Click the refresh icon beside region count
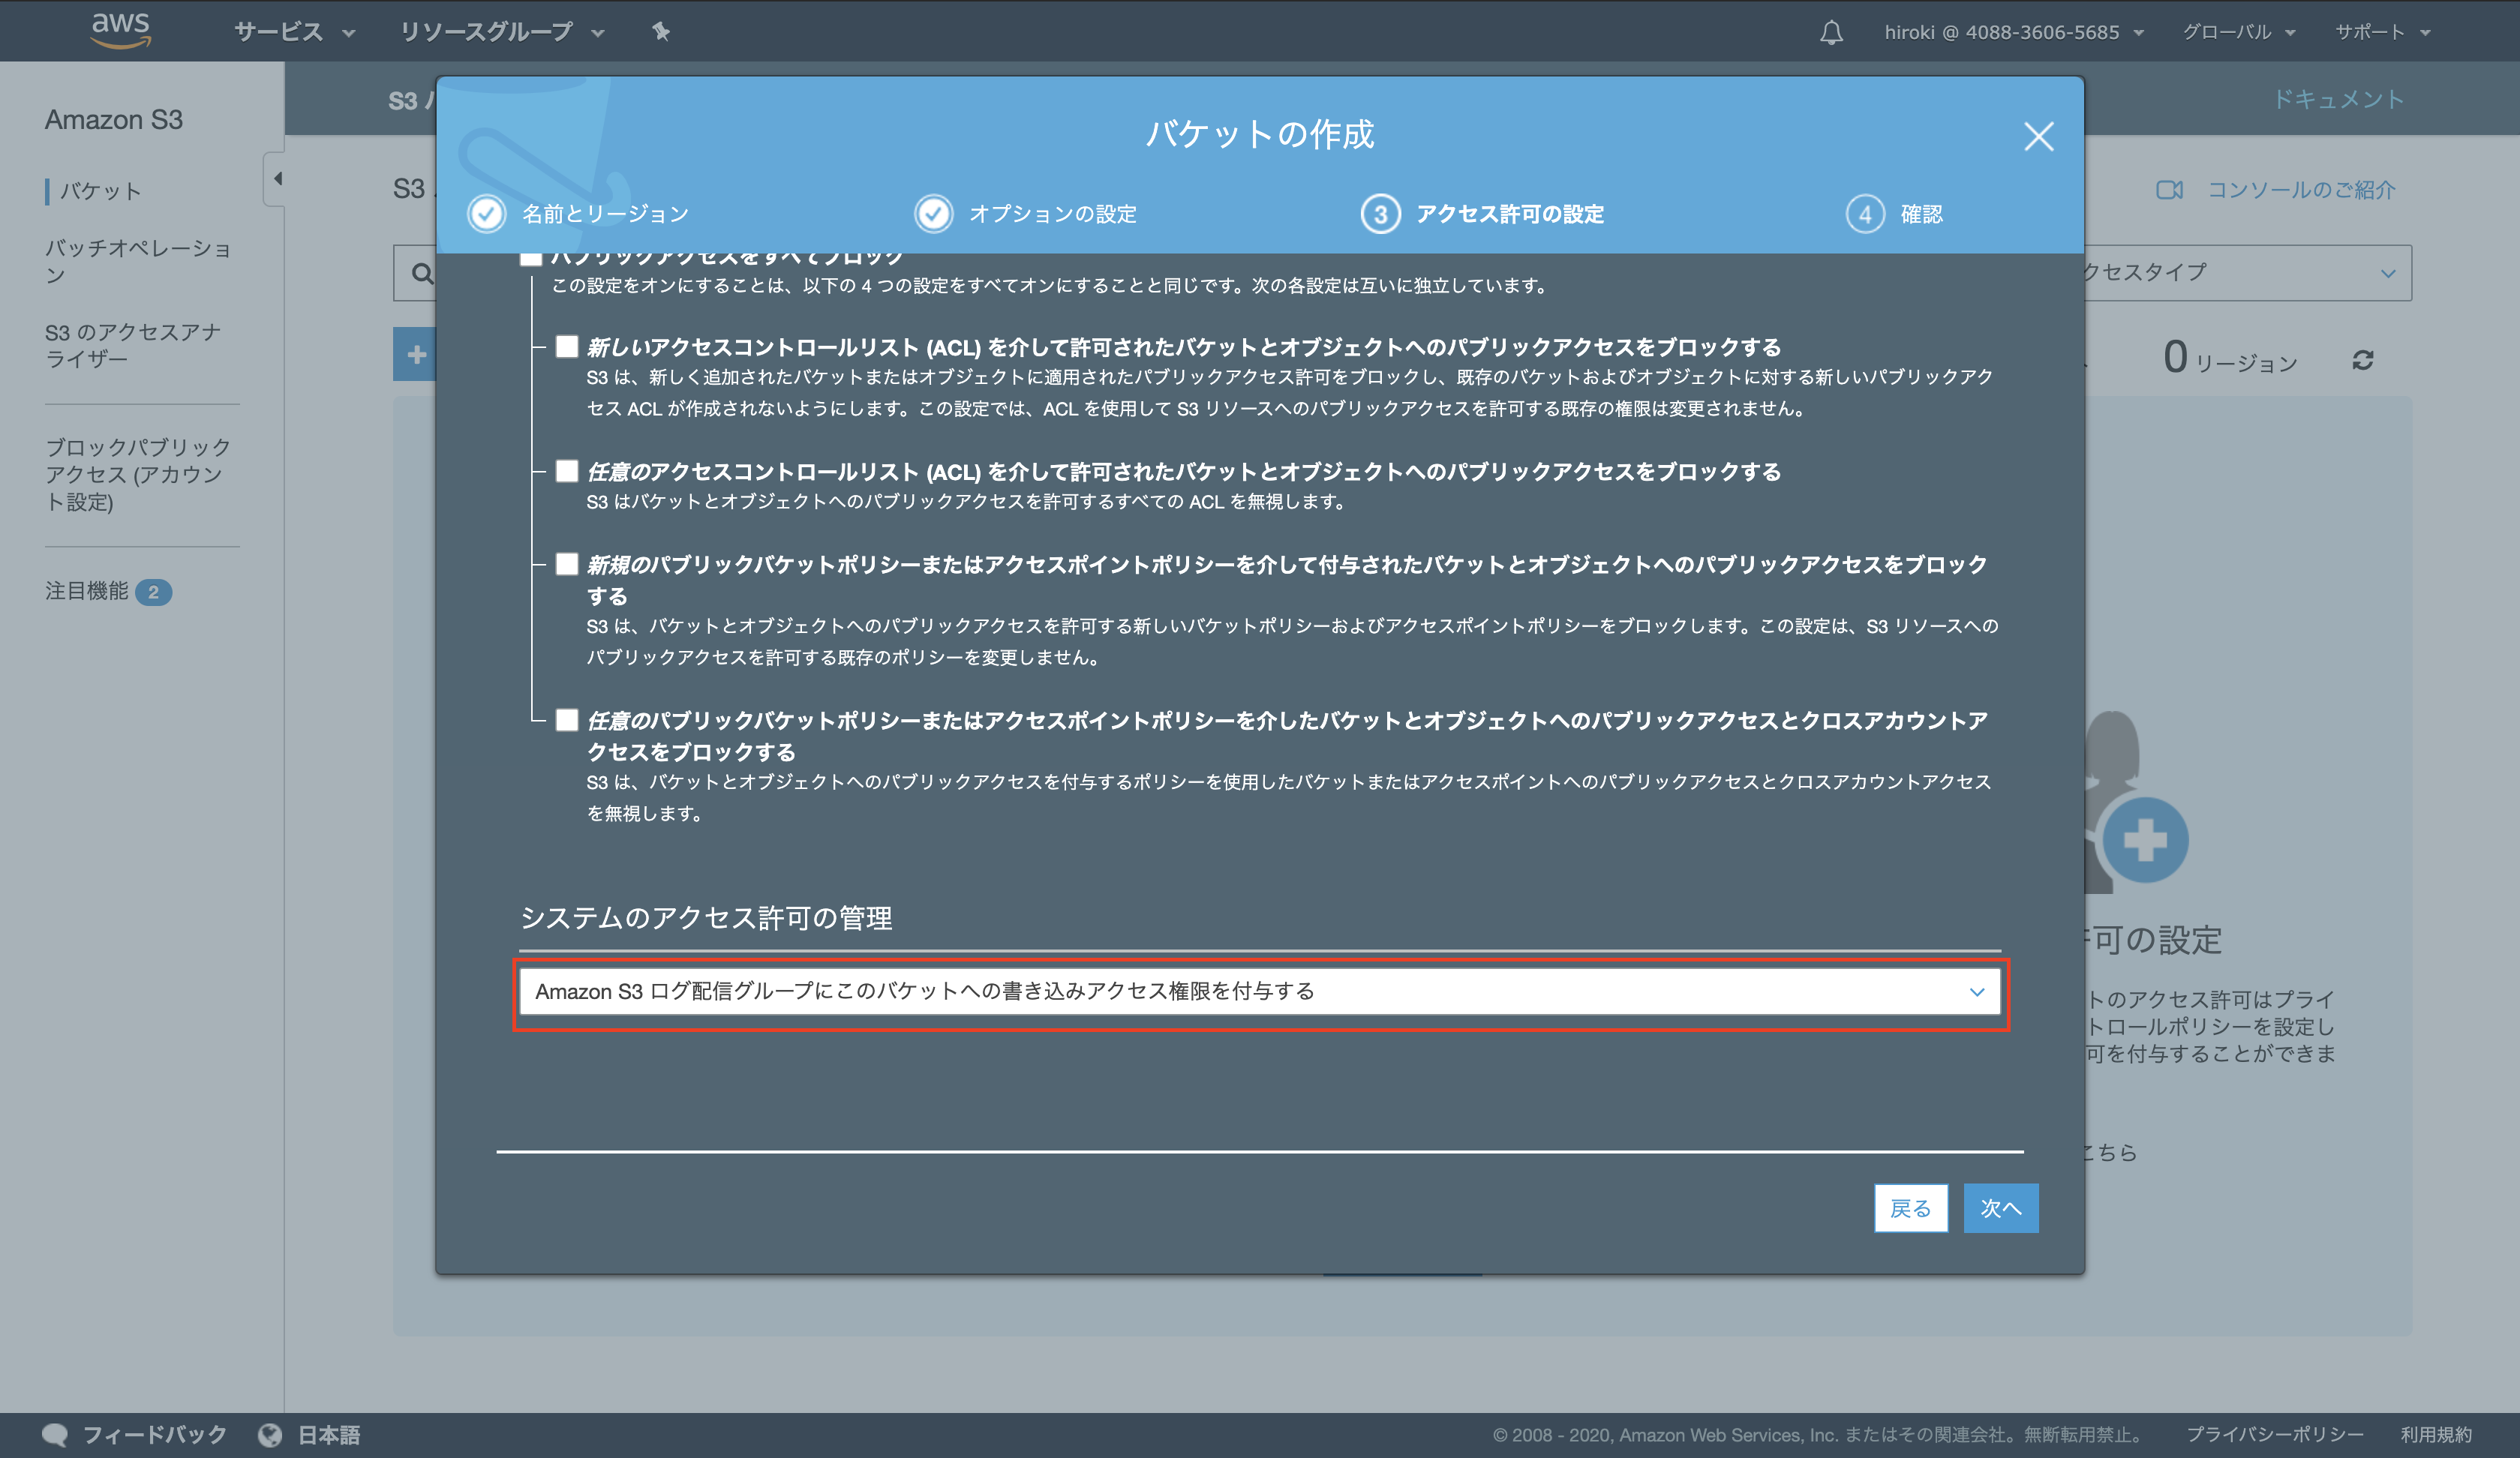 point(2362,360)
